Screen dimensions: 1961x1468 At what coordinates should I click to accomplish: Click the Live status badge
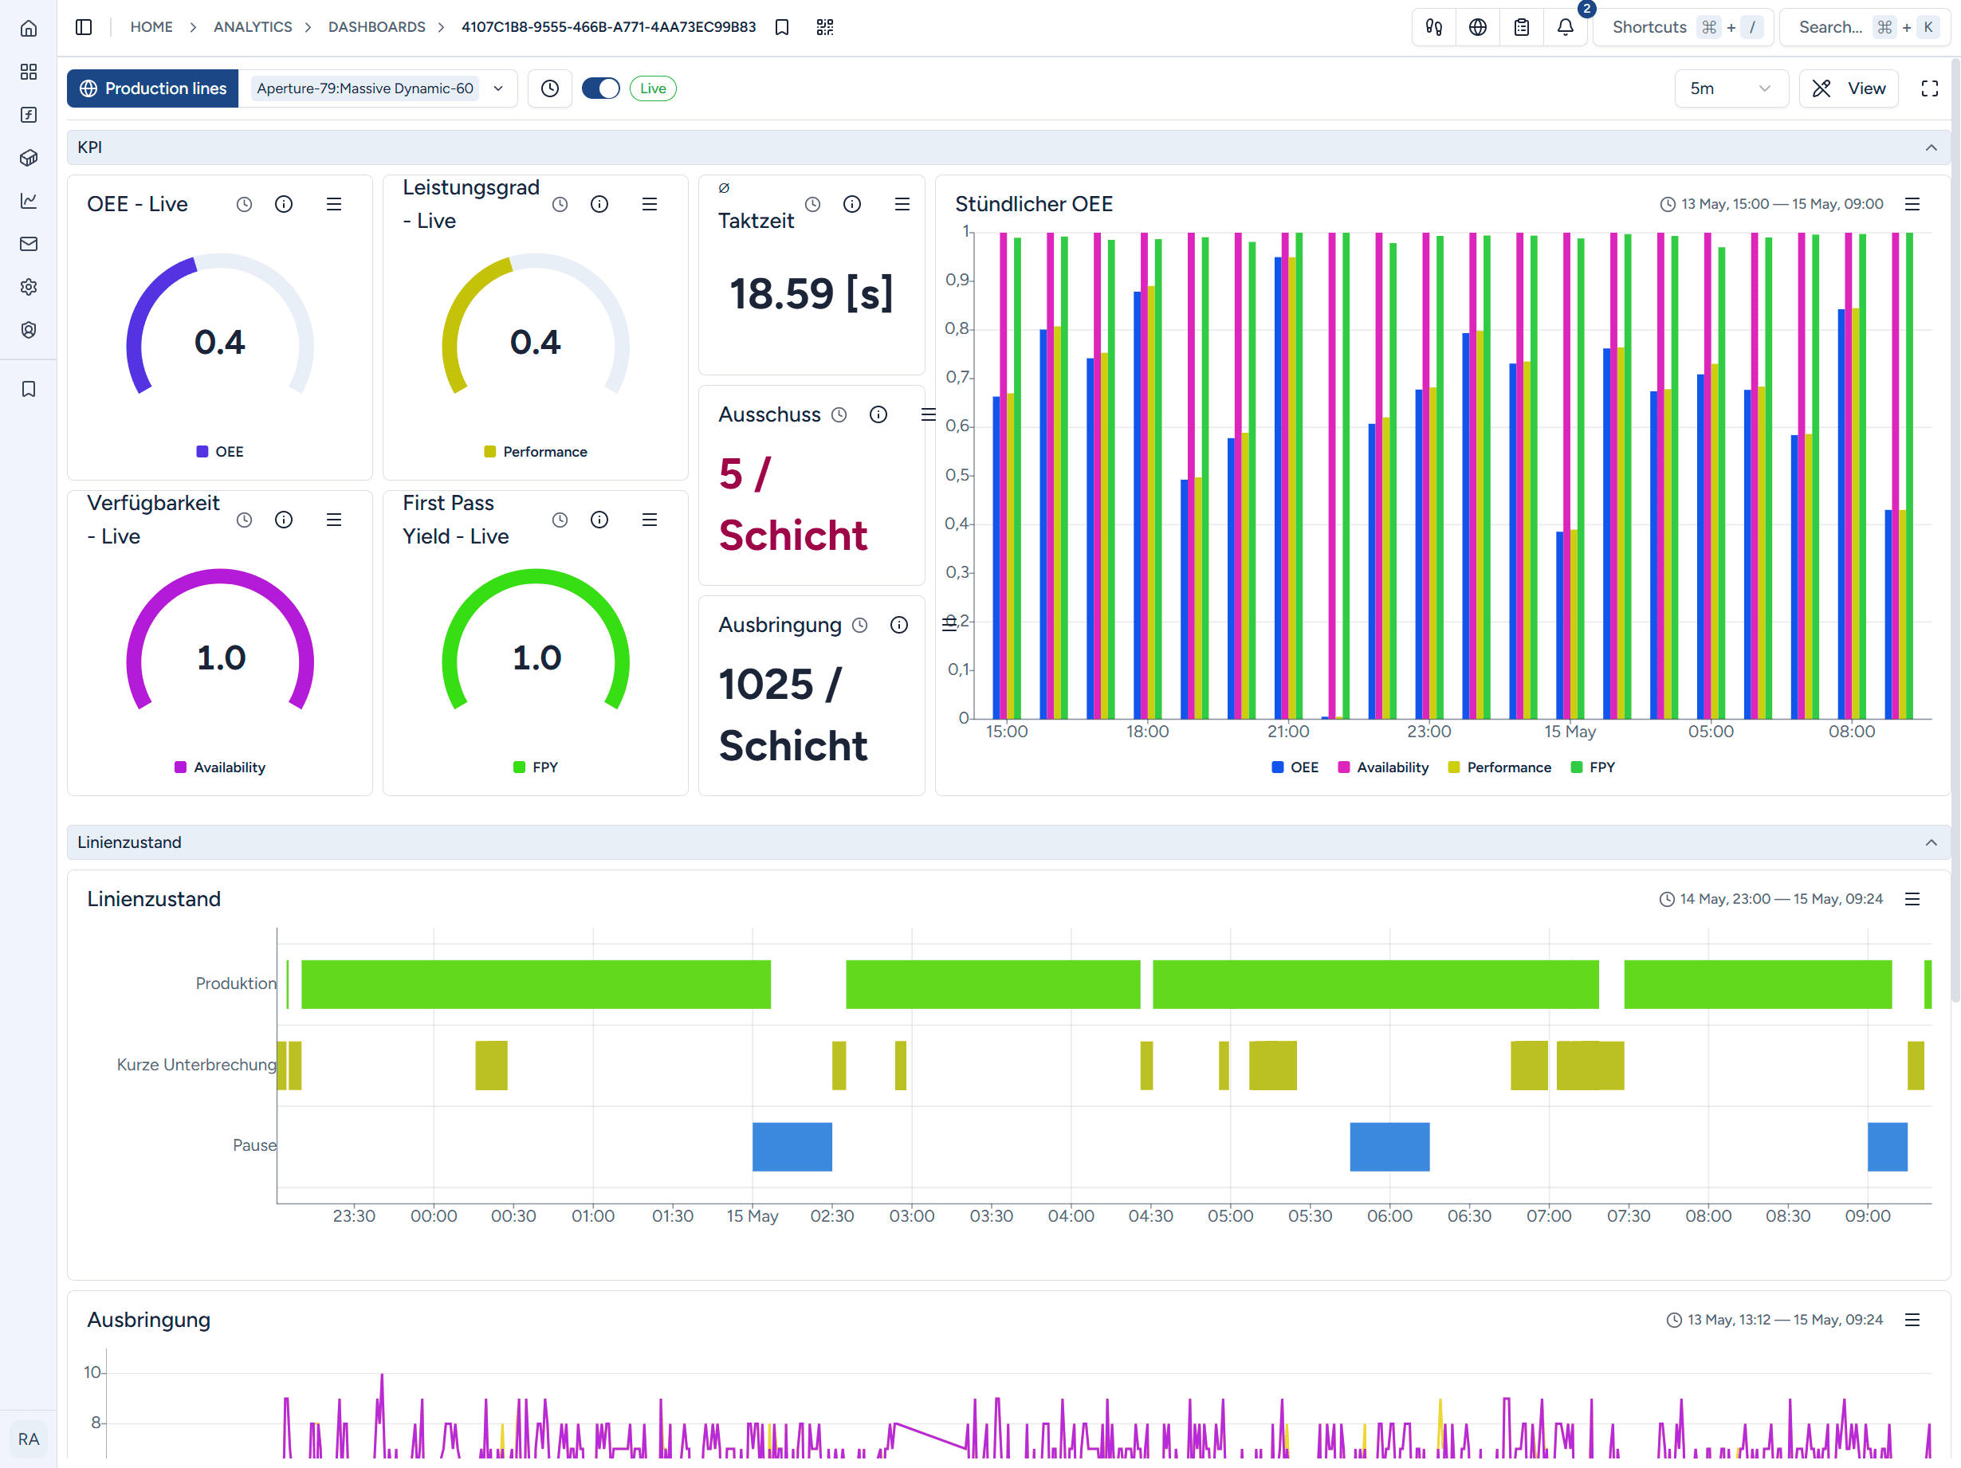point(653,88)
